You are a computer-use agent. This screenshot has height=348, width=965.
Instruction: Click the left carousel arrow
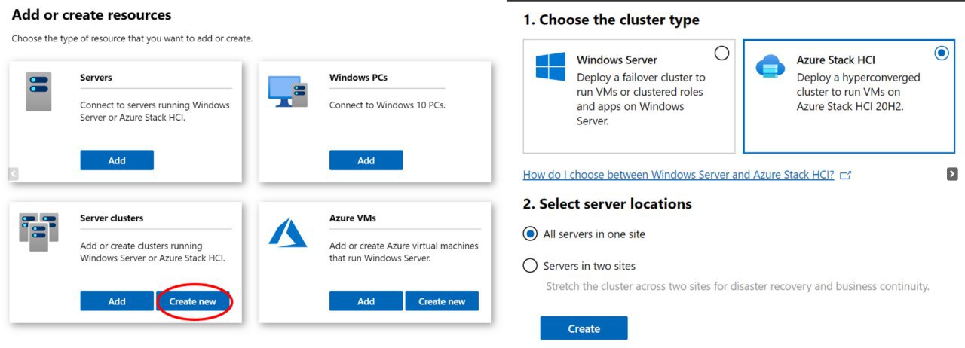click(x=13, y=174)
